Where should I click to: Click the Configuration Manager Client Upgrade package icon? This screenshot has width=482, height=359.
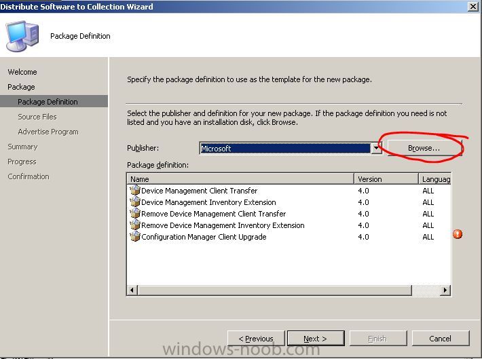click(x=134, y=237)
